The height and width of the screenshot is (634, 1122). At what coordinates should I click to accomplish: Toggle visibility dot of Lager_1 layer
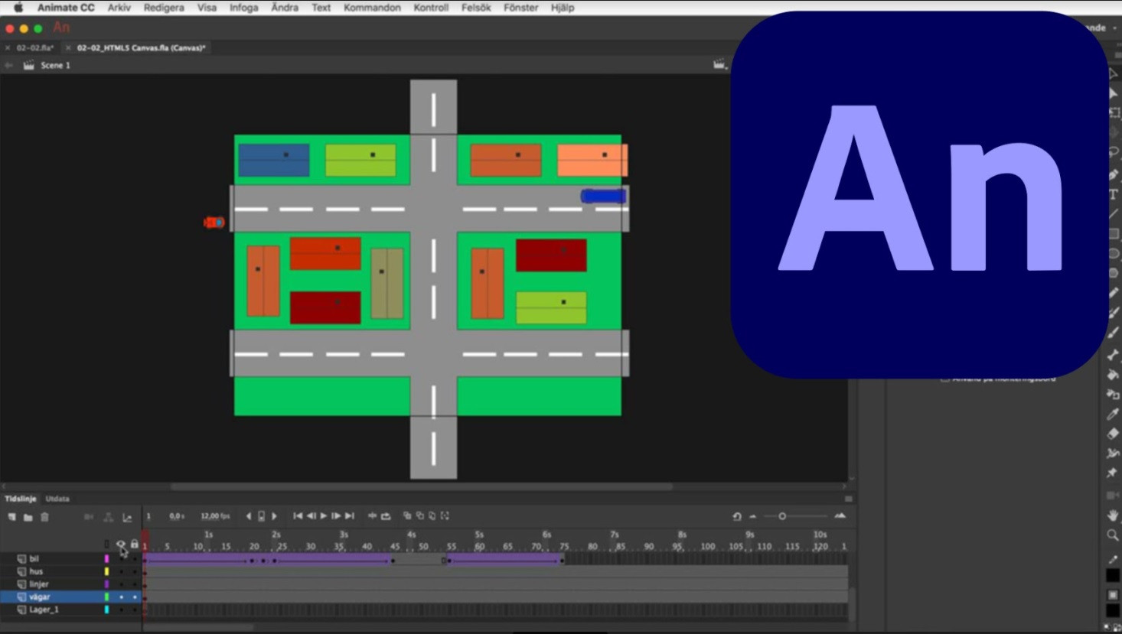coord(121,610)
